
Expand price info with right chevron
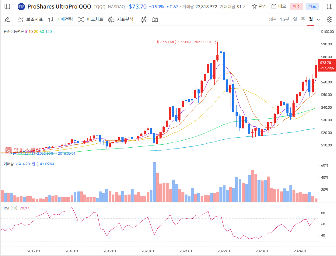coord(244,7)
